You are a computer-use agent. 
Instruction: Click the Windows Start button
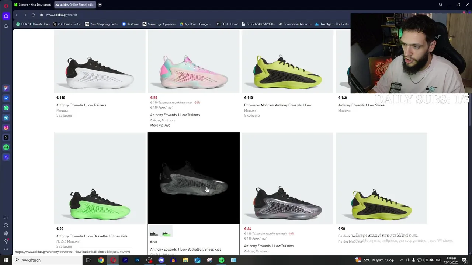pos(6,260)
